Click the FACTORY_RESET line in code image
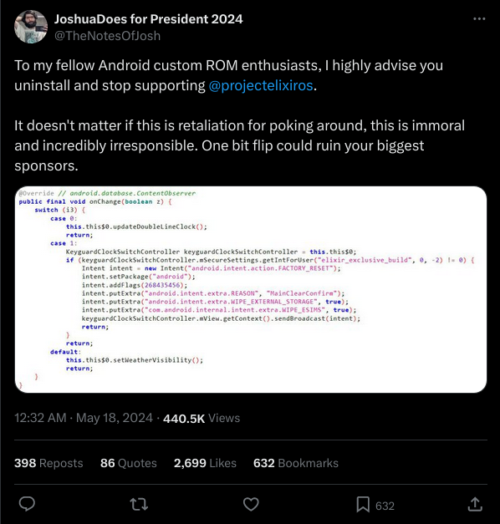The image size is (500, 524). click(211, 268)
